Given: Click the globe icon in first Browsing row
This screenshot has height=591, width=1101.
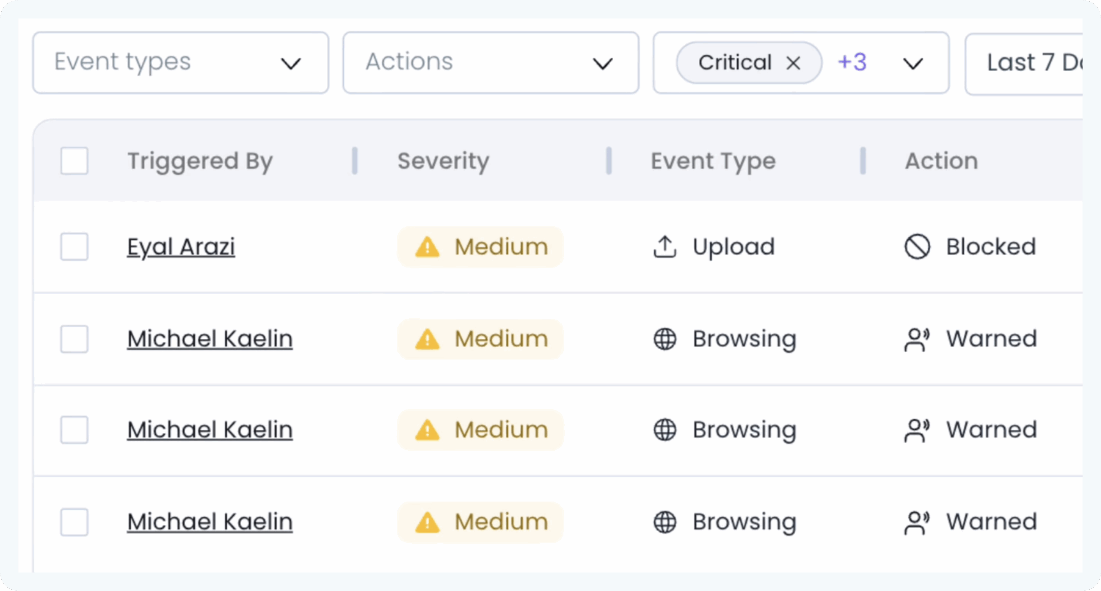Looking at the screenshot, I should coord(665,339).
